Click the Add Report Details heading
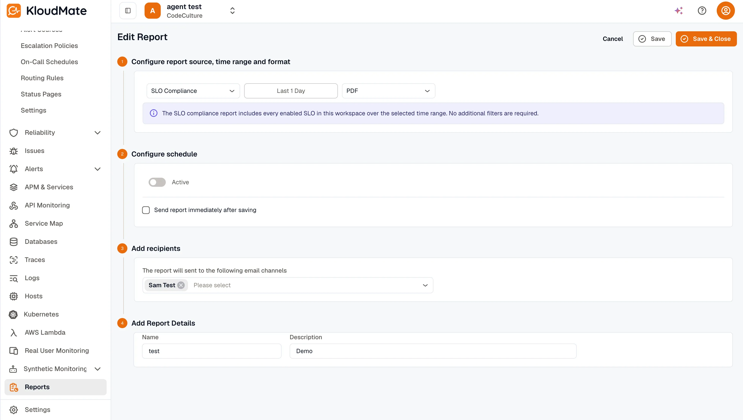The height and width of the screenshot is (420, 743). (163, 323)
